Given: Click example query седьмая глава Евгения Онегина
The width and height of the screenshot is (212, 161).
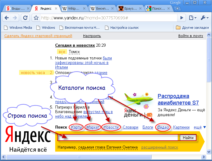Looking at the screenshot, I should click(108, 147).
